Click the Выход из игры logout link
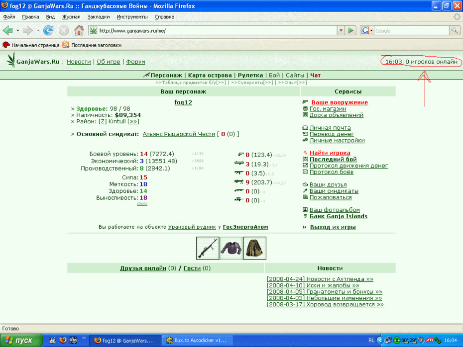Screen dimensions: 463x347 pyautogui.click(x=333, y=227)
